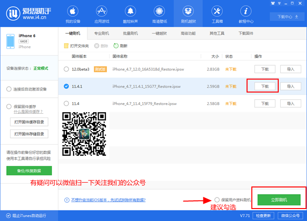Viewport: 307px width, 221px height.
Task: Click the QR code image
Action: click(x=84, y=134)
